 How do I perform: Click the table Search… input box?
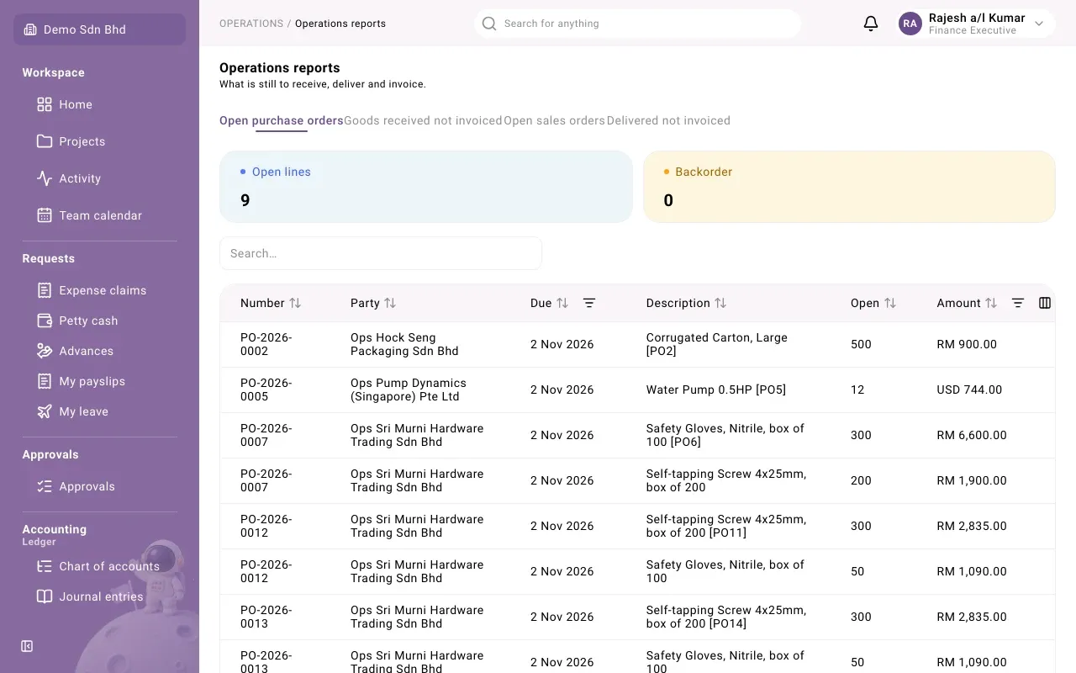click(x=381, y=253)
